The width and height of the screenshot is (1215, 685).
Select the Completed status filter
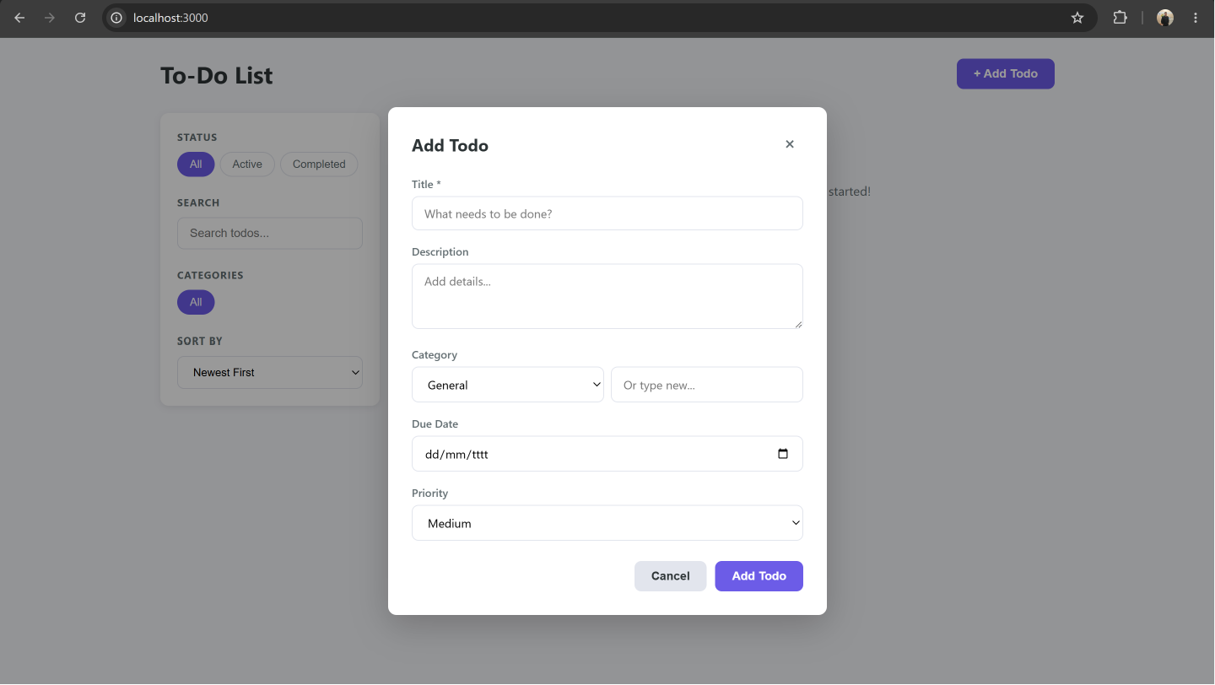click(319, 165)
